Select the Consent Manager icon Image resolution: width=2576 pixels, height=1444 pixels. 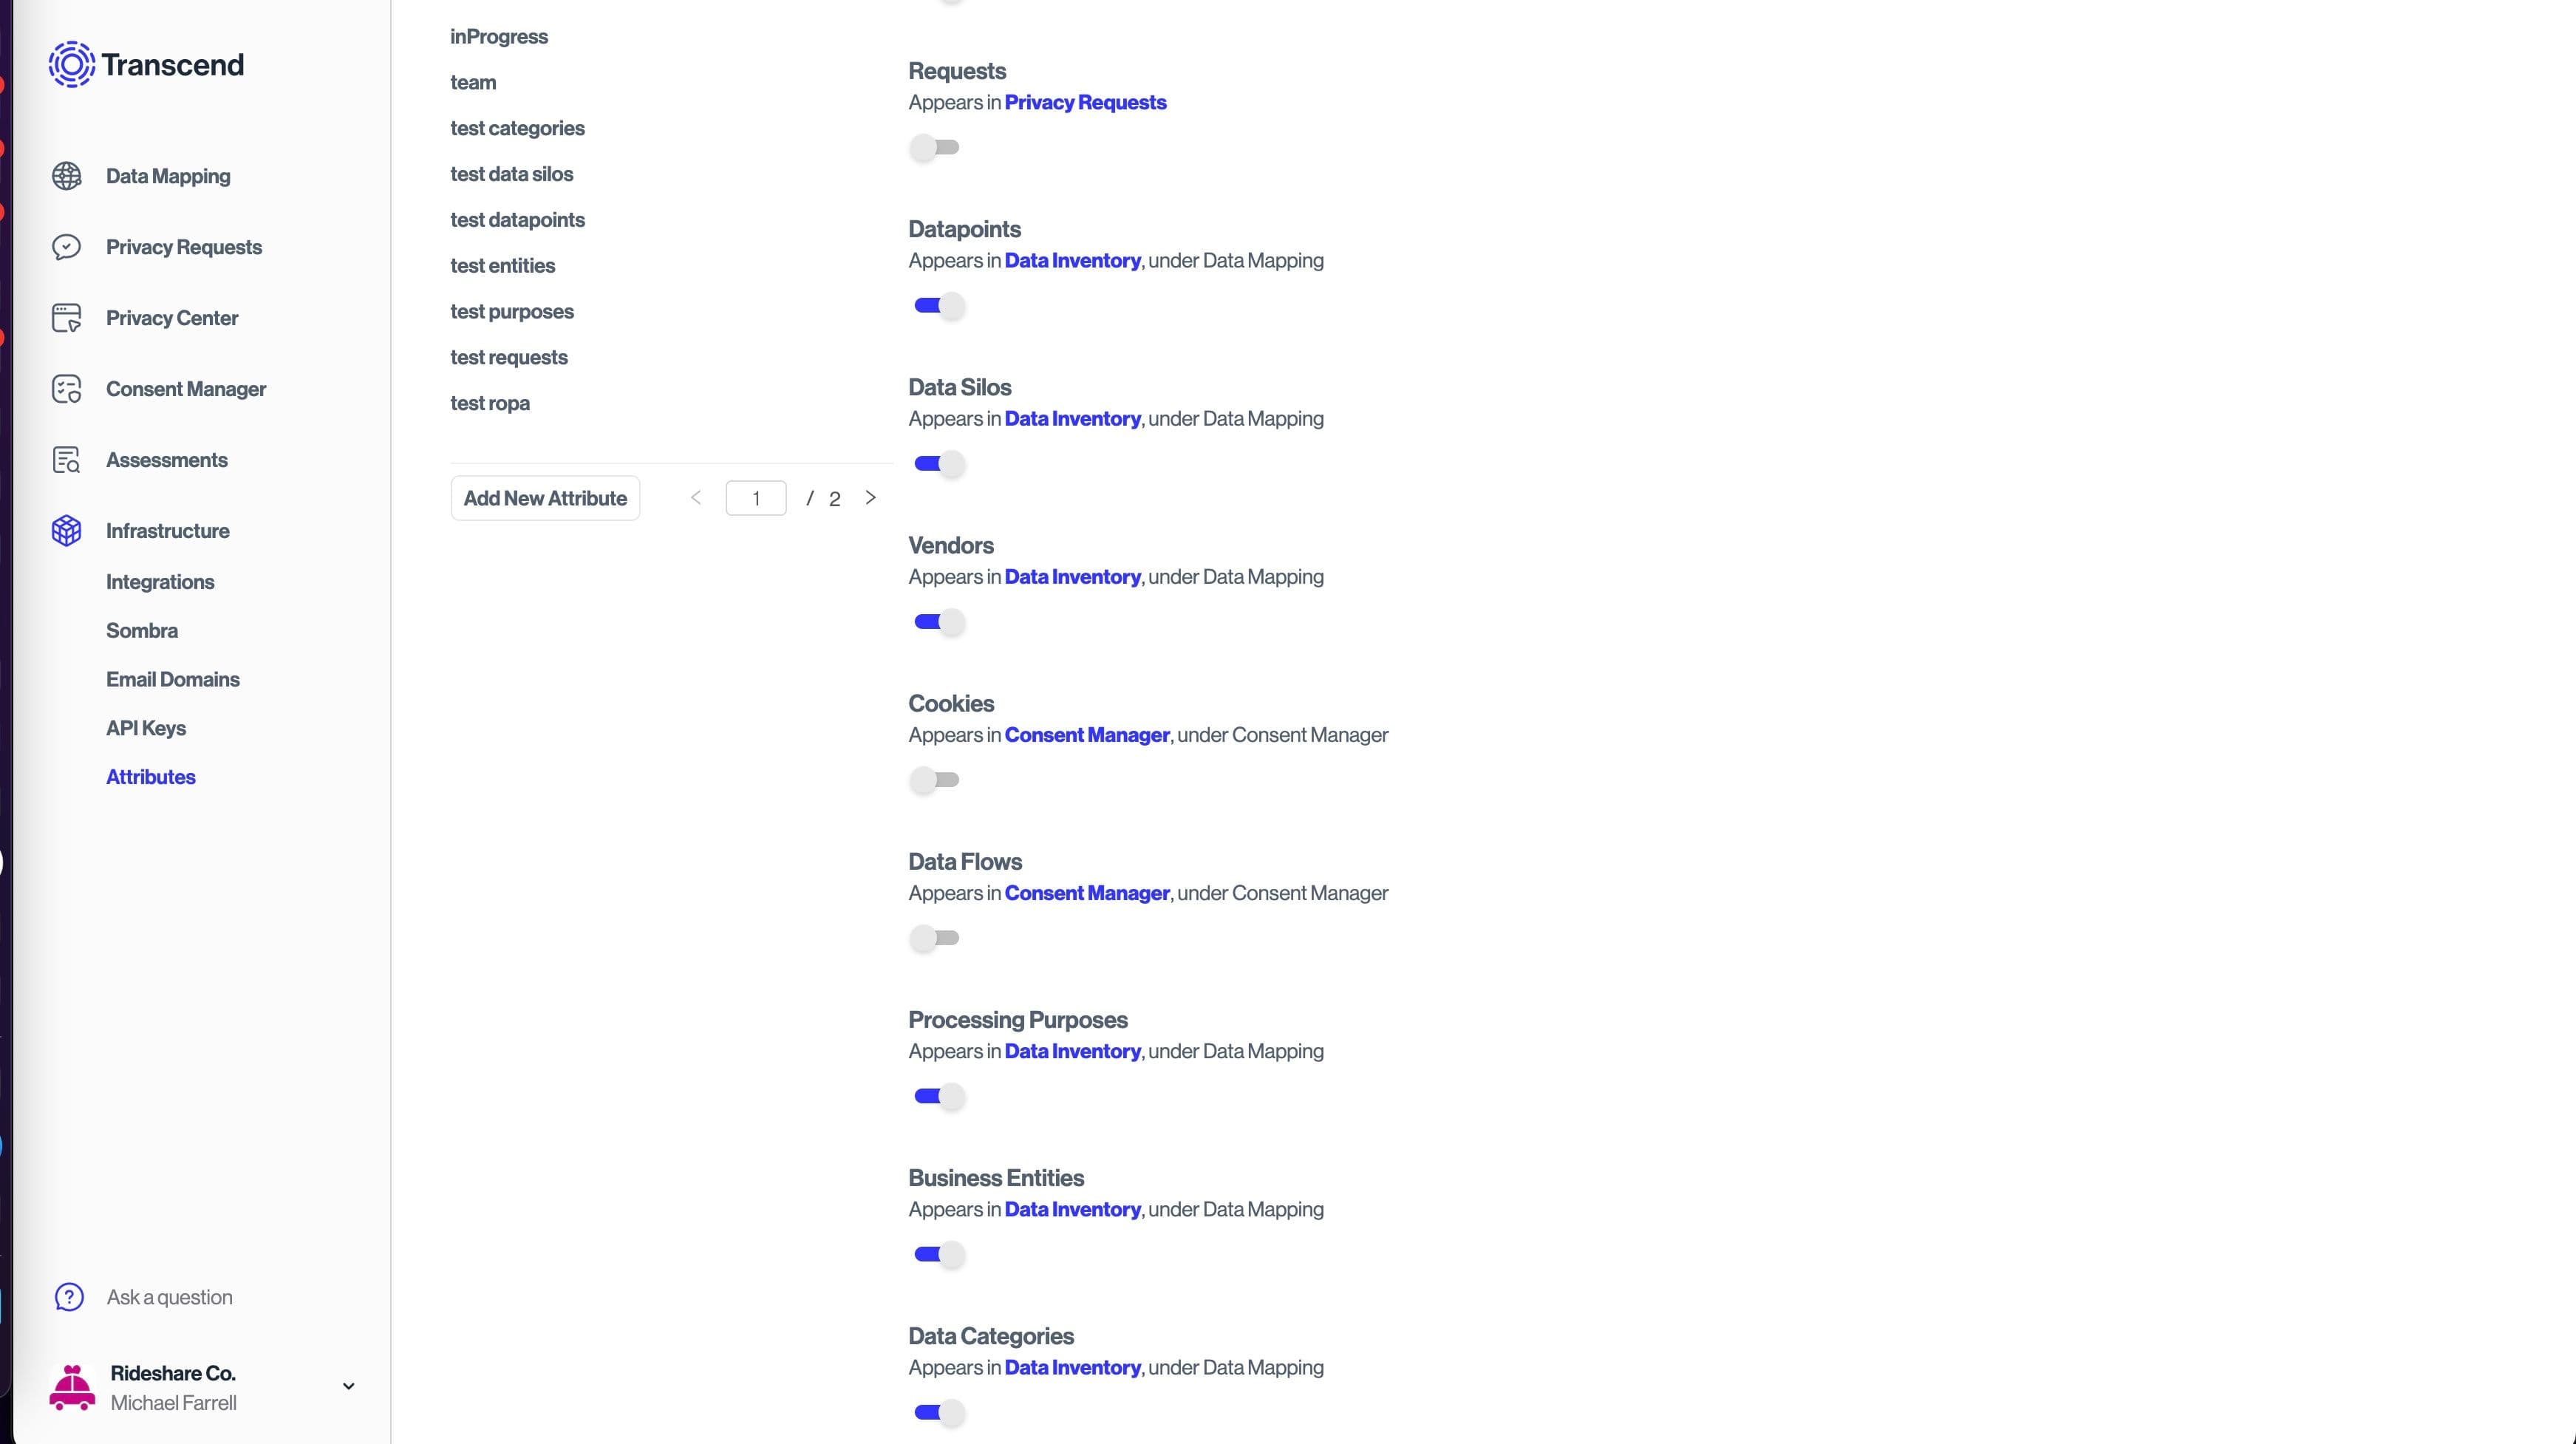coord(66,388)
